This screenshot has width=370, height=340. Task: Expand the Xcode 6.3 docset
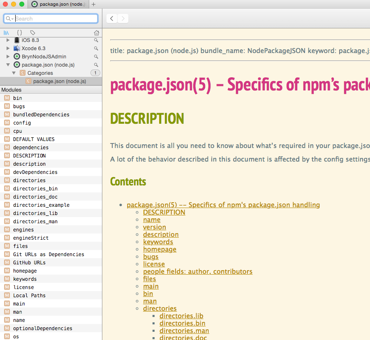7,49
